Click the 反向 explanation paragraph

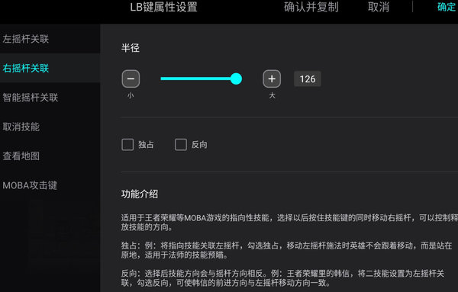click(x=282, y=278)
